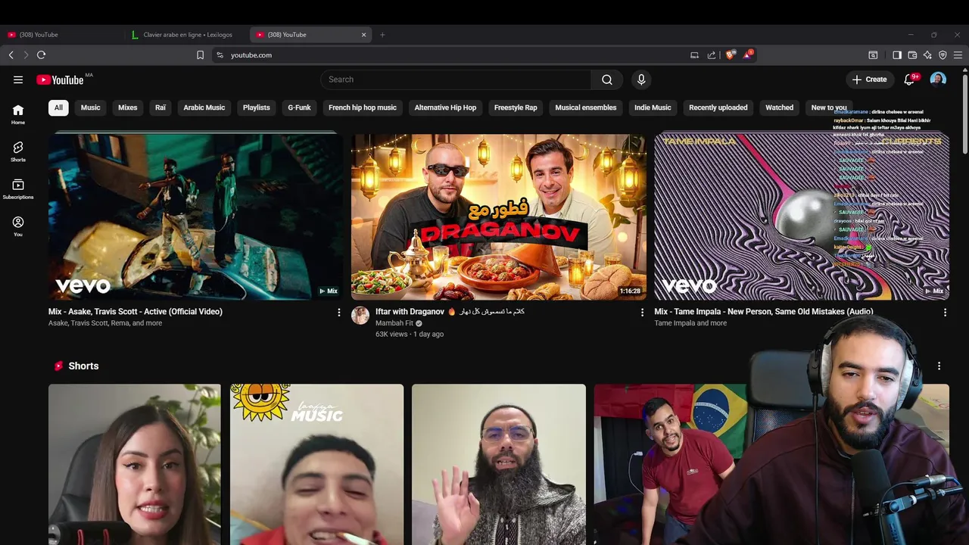Click the share icon in address bar
Screen dimensions: 969x545
point(712,54)
